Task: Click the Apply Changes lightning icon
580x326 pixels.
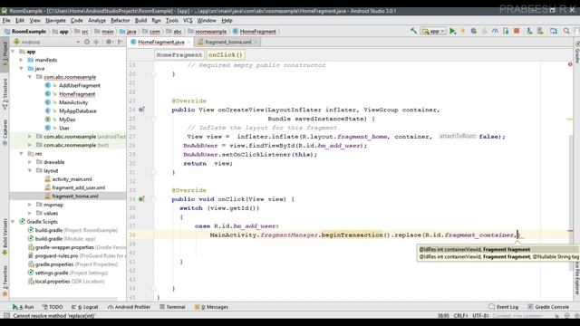Action: (x=463, y=32)
